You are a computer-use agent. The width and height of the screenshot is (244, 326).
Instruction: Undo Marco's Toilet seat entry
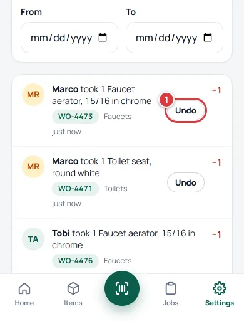[186, 182]
